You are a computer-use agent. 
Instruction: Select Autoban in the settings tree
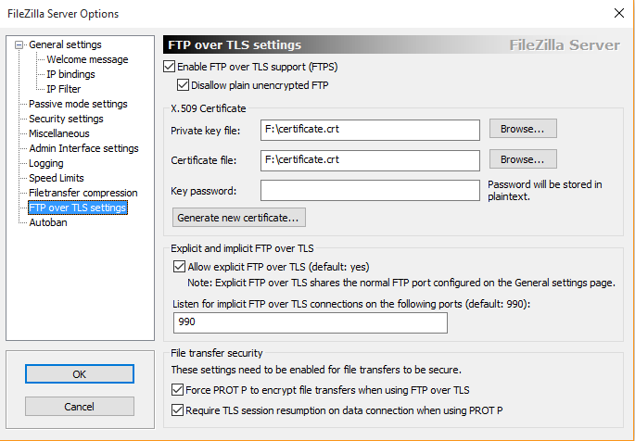pos(47,222)
